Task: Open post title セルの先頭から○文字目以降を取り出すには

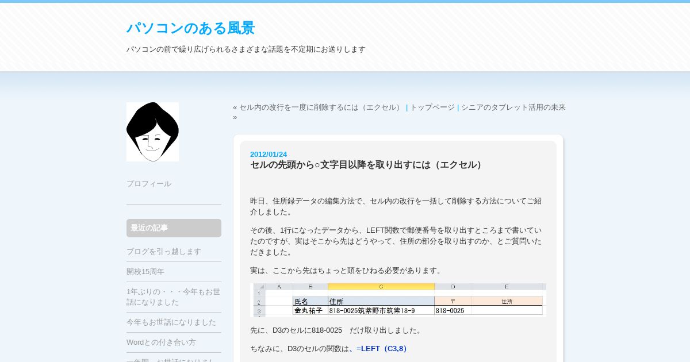Action: click(x=367, y=165)
